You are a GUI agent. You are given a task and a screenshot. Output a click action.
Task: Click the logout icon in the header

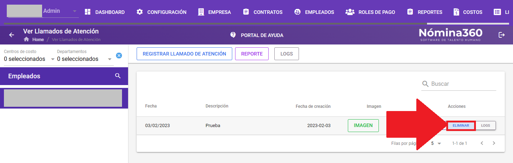(502, 35)
